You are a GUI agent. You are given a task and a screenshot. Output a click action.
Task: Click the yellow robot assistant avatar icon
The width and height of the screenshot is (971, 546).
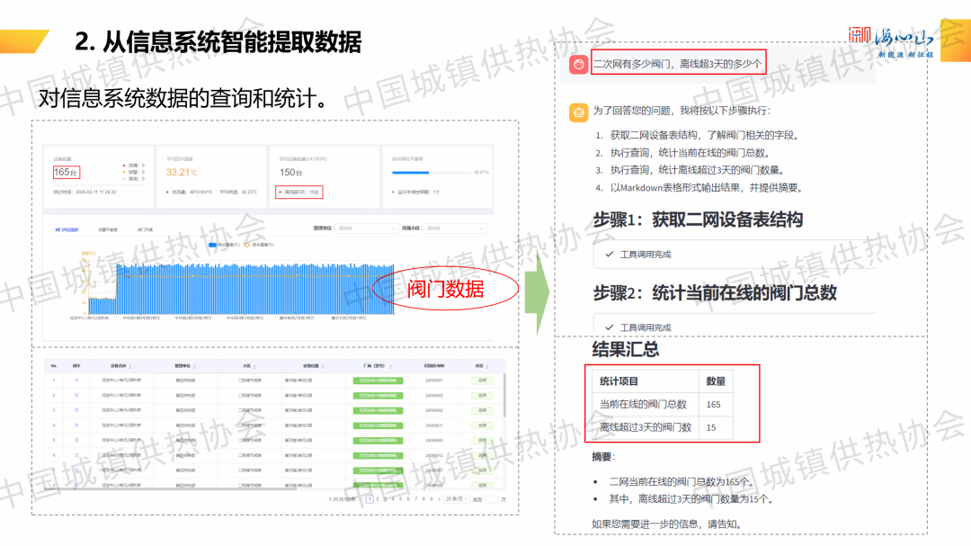pos(577,112)
